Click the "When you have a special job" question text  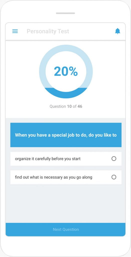pos(66,135)
